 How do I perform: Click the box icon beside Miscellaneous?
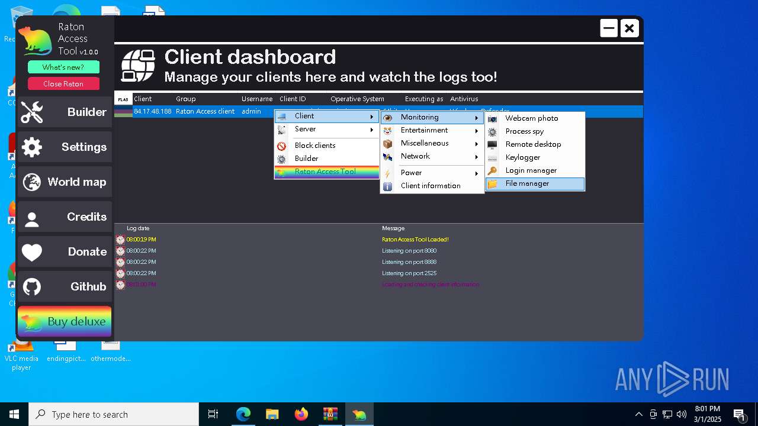(x=387, y=143)
